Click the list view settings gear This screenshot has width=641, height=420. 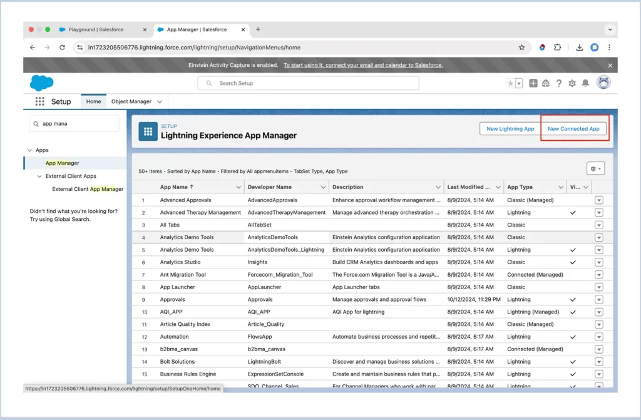[596, 168]
